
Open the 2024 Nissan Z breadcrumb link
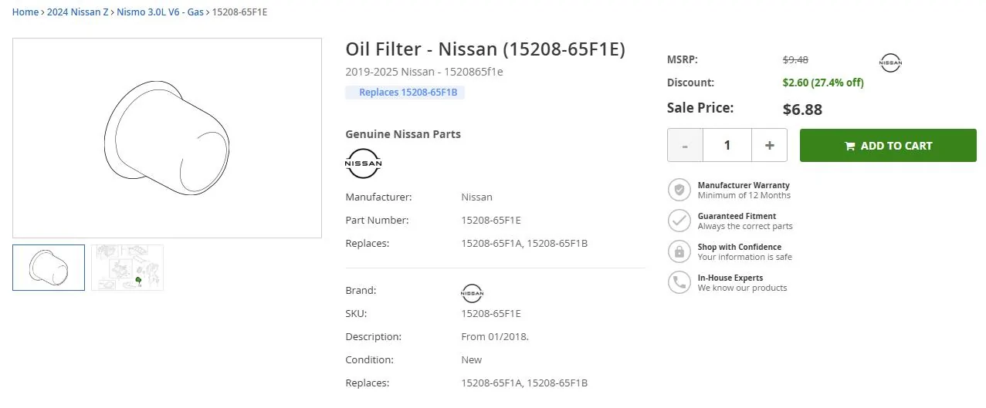[x=78, y=12]
